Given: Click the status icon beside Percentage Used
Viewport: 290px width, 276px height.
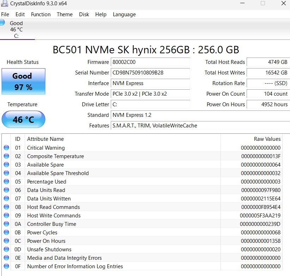Looking at the screenshot, I should point(6,182).
